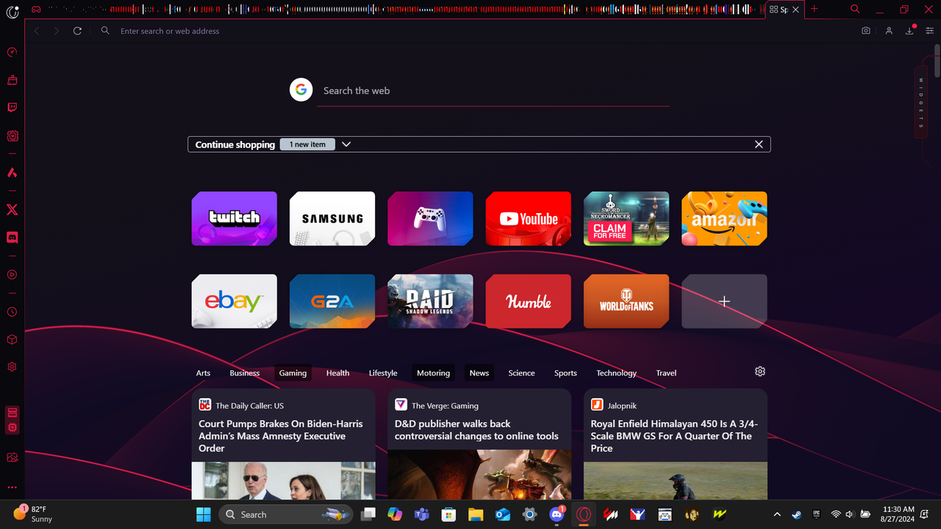
Task: Open the Twitch sidebar messenger
Action: [12, 107]
